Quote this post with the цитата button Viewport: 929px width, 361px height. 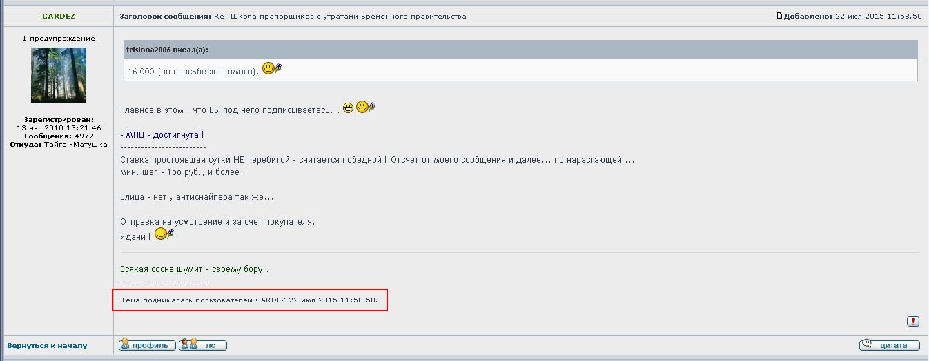[x=889, y=345]
